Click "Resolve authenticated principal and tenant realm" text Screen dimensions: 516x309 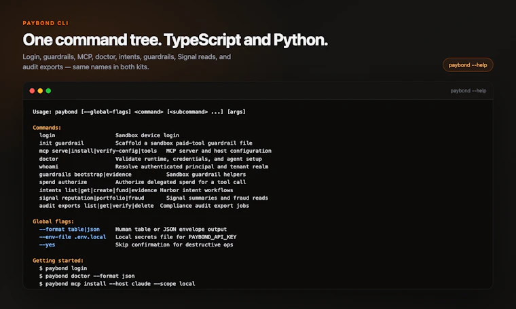(192, 166)
